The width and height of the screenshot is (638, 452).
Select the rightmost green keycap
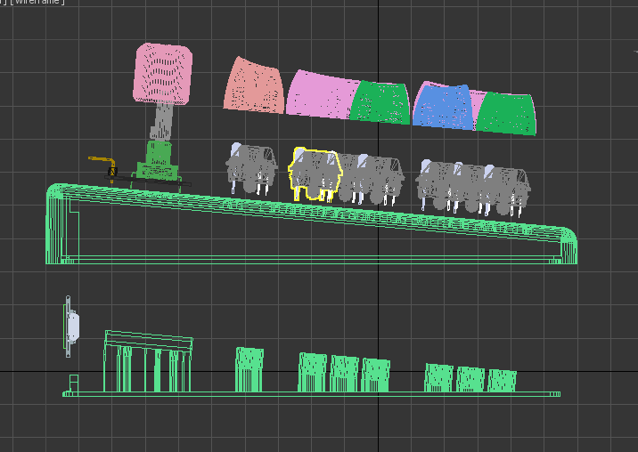click(506, 113)
